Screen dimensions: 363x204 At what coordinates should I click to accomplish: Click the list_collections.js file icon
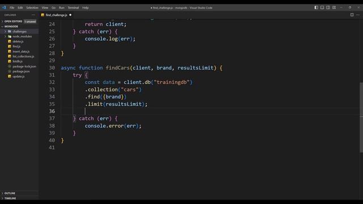(10, 56)
